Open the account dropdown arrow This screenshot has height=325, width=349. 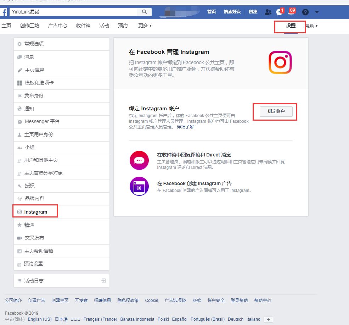coord(317,12)
